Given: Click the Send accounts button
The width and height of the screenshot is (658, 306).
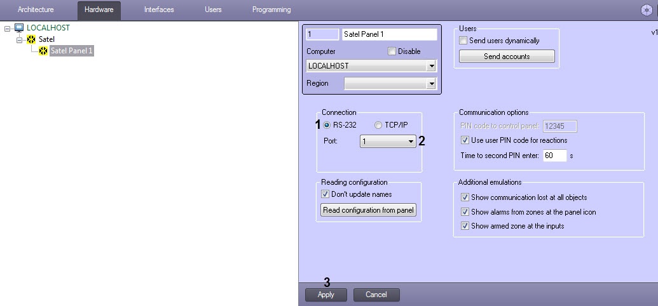Looking at the screenshot, I should tap(507, 56).
